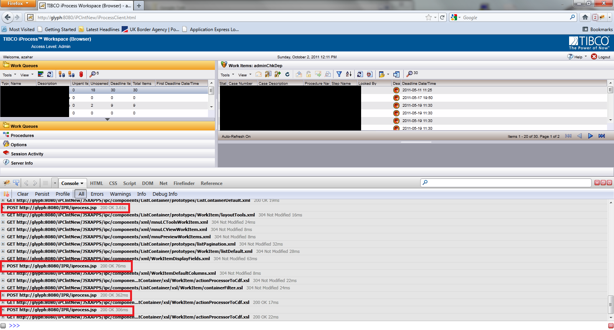
Task: Click the Firebug inspect element icon
Action: [x=16, y=183]
